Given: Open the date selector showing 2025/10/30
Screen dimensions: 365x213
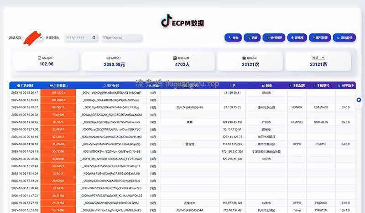Looking at the screenshot, I should 80,38.
